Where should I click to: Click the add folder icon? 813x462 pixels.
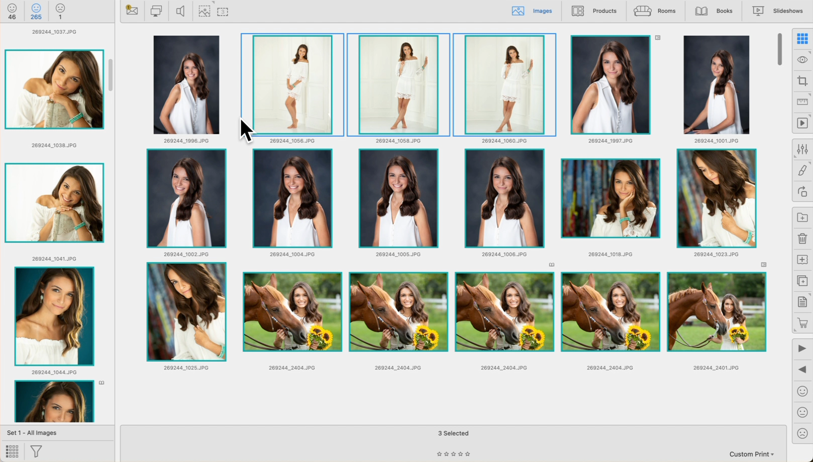[x=802, y=217]
